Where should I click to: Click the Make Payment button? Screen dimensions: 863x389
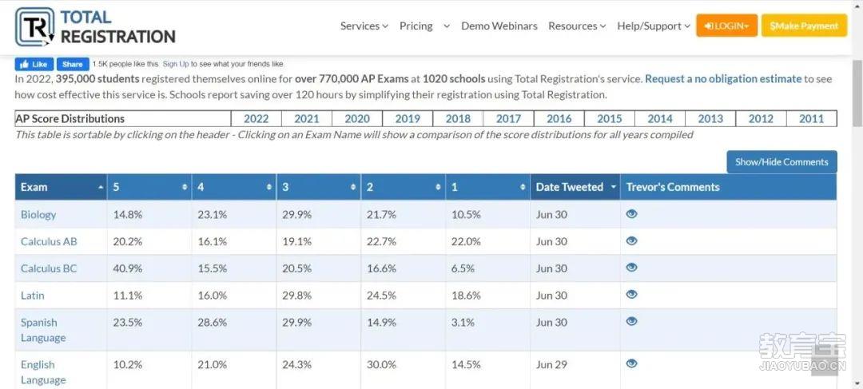tap(804, 26)
